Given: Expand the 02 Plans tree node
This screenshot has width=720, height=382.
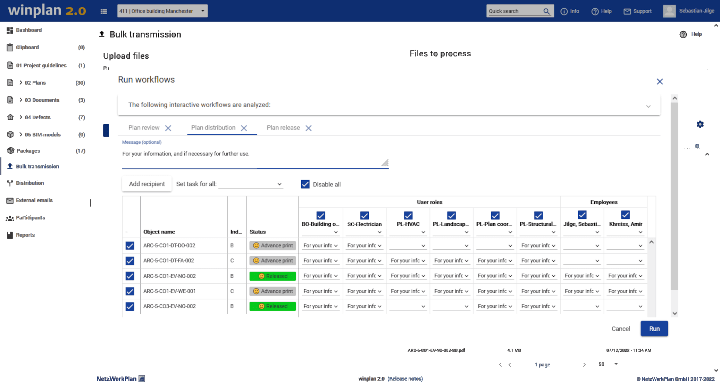Looking at the screenshot, I should pyautogui.click(x=21, y=83).
